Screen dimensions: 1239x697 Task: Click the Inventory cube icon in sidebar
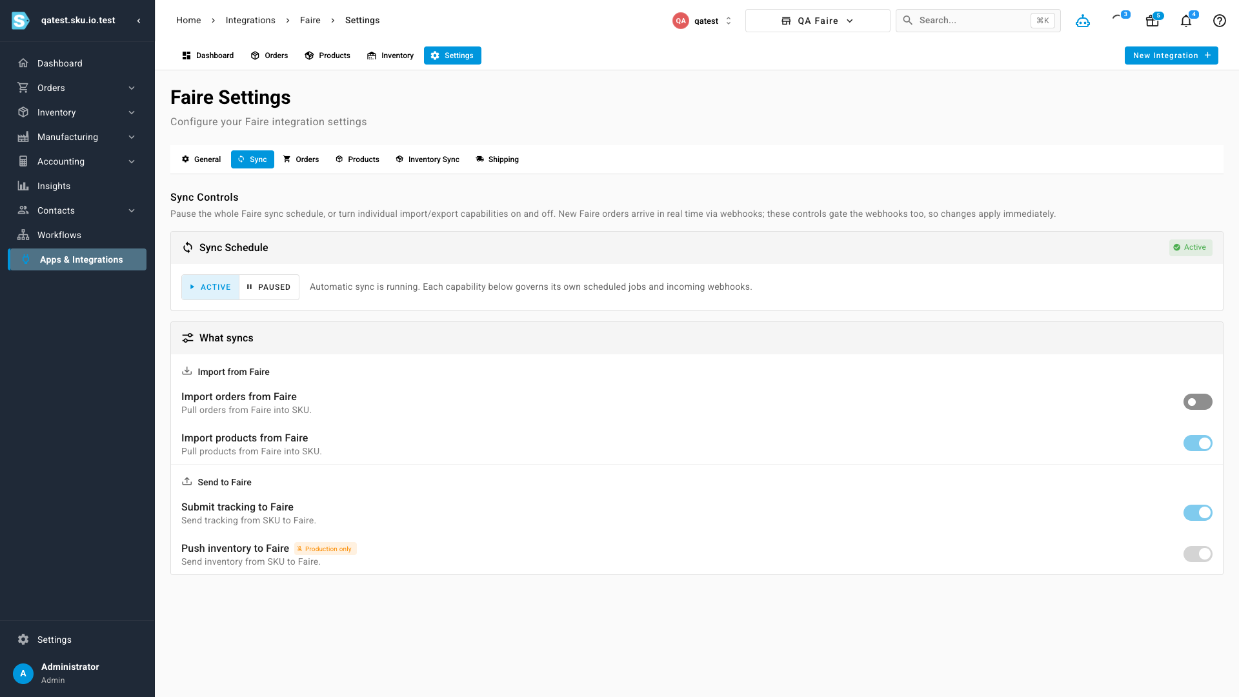(x=23, y=112)
